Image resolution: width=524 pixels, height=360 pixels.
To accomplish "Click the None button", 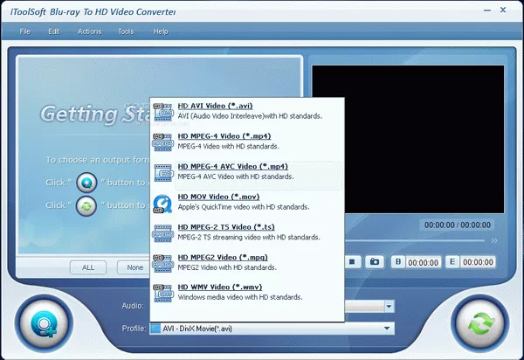I will 134,267.
